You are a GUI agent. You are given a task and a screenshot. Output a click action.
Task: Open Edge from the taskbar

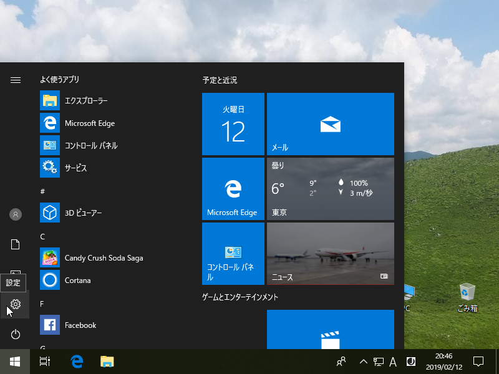(x=77, y=362)
